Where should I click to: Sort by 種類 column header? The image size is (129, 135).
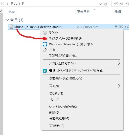click(118, 12)
